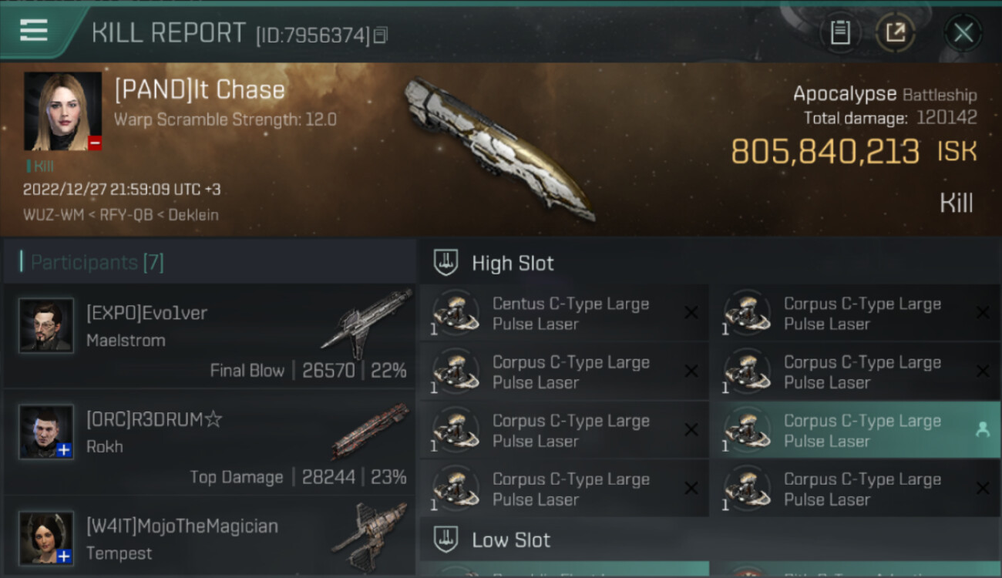This screenshot has width=1002, height=578.
Task: Open the WUZ-WM system location link
Action: 52,215
